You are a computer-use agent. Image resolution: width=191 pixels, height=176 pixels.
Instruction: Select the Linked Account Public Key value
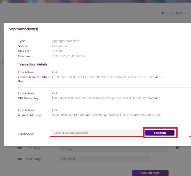(108, 77)
